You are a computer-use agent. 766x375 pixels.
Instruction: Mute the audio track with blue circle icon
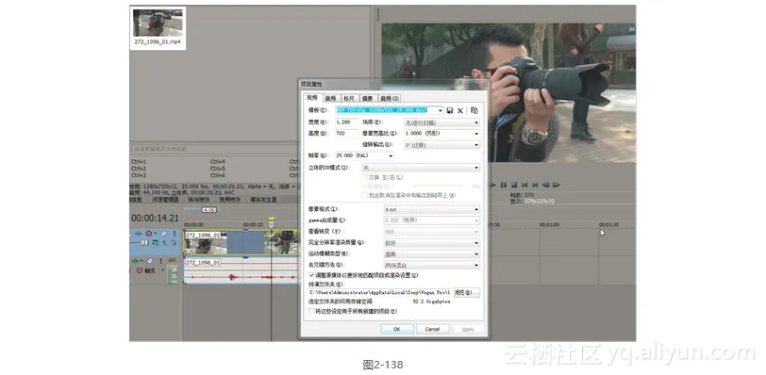[x=150, y=261]
